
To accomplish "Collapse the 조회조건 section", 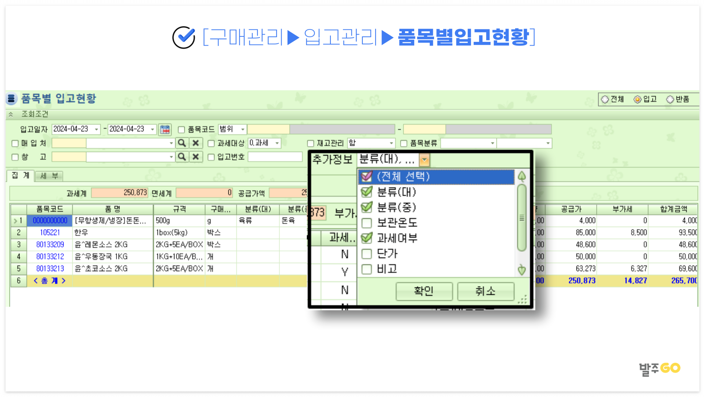I will click(11, 114).
